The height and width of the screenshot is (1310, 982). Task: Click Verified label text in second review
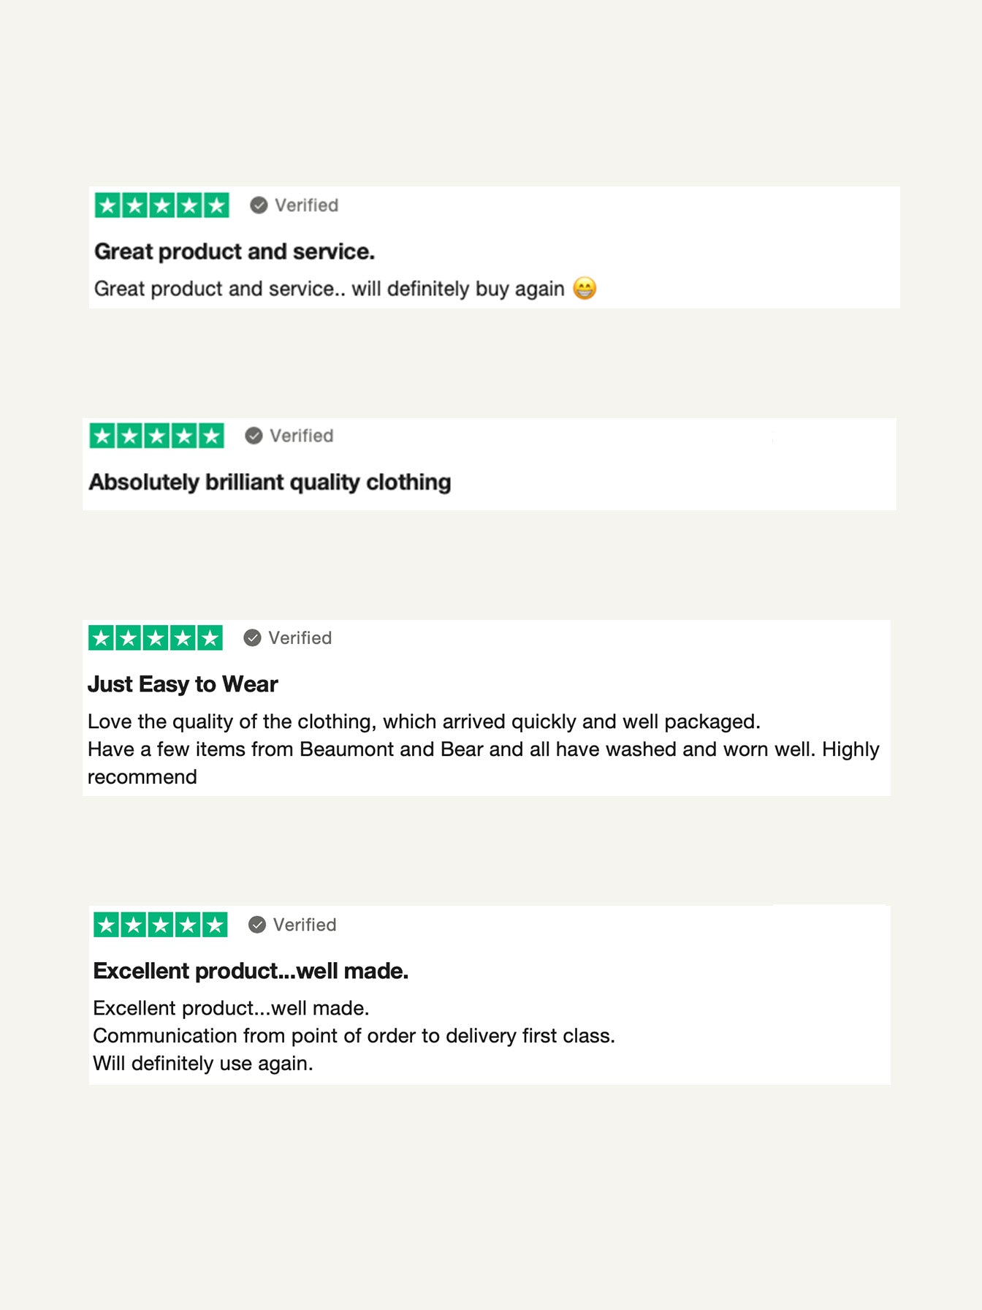coord(301,436)
